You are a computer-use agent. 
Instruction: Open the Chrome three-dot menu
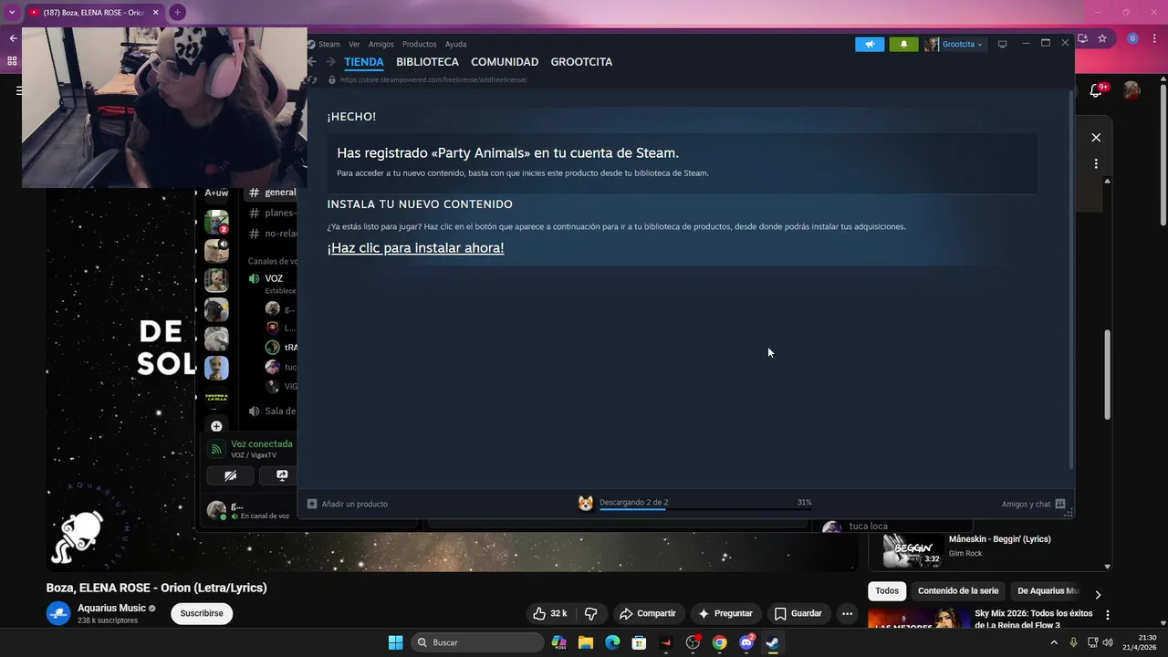pyautogui.click(x=1154, y=38)
